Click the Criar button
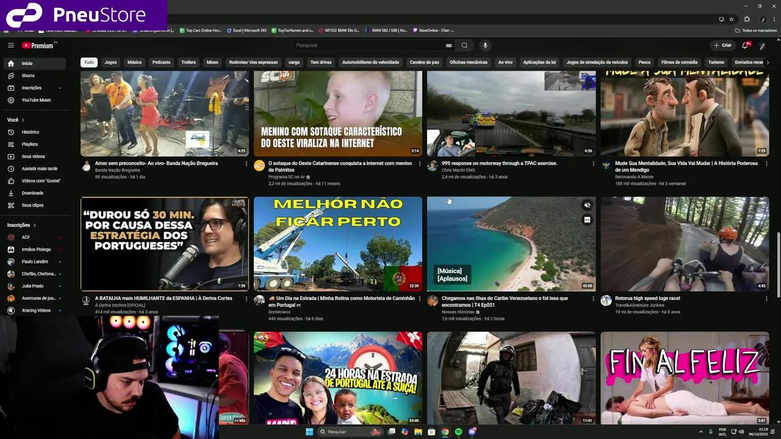 (x=722, y=45)
